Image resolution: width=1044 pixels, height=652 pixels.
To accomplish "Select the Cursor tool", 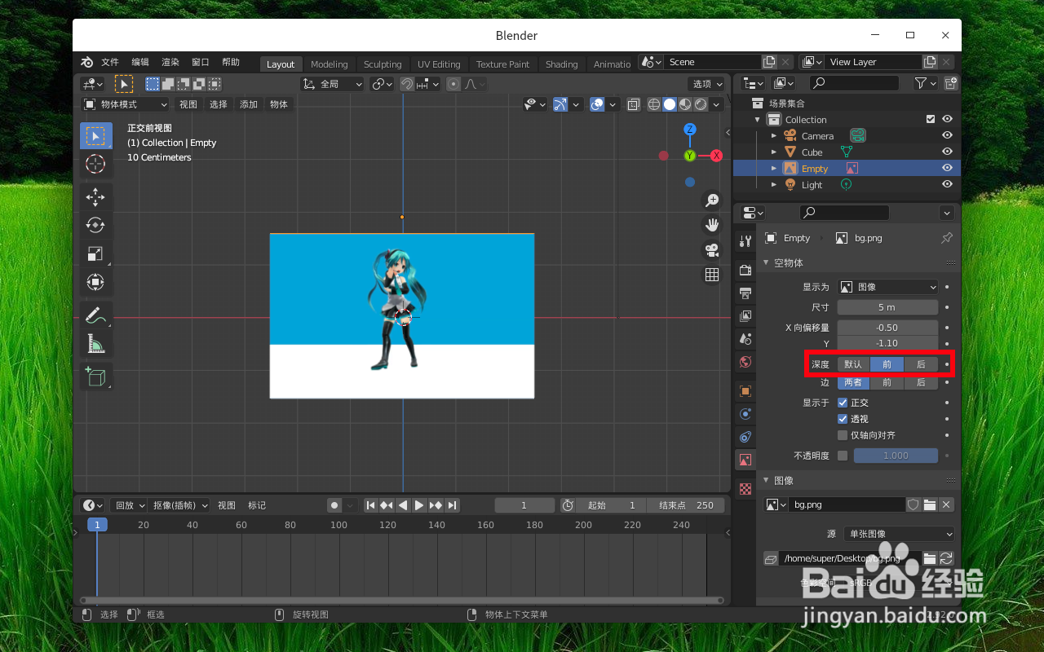I will tap(95, 164).
